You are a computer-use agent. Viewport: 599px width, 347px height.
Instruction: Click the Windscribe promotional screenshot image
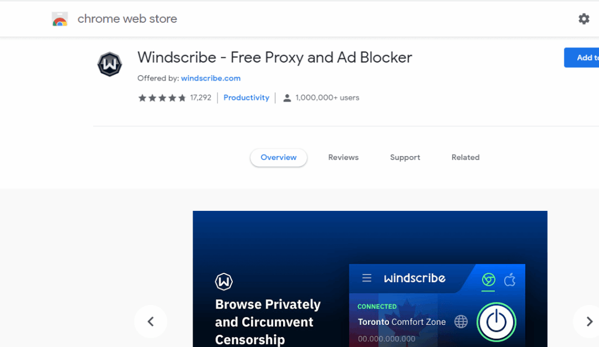(370, 279)
